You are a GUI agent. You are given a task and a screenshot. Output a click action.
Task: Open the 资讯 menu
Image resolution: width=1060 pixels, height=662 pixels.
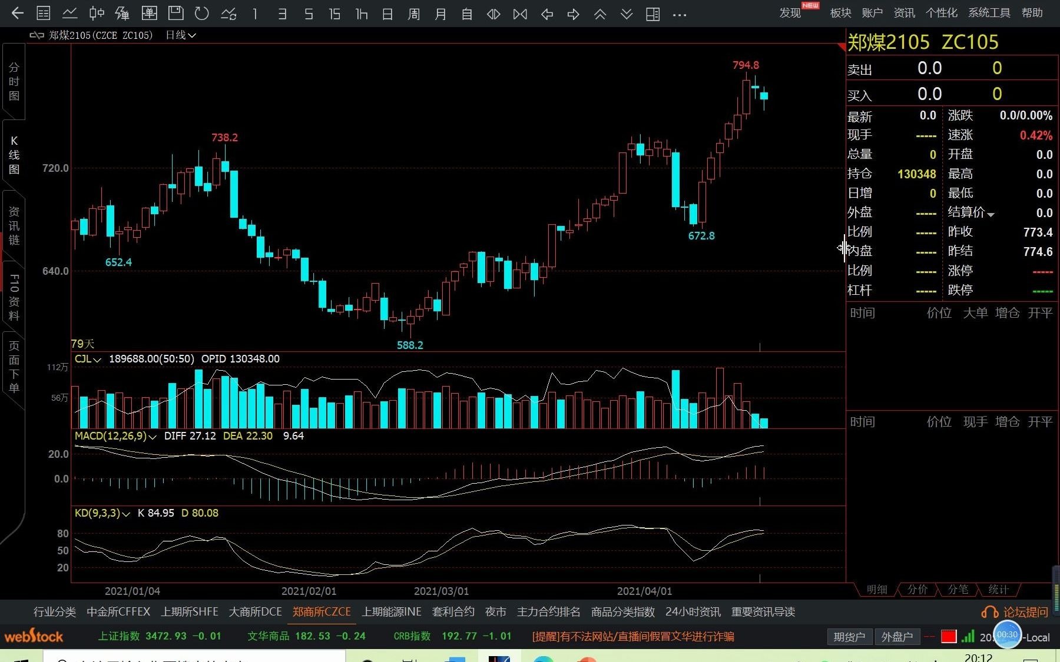pyautogui.click(x=904, y=13)
